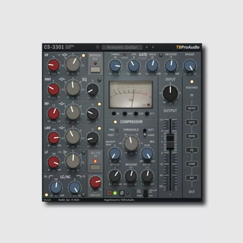
Task: Click the Gate threshold blue knob
Action: point(115,65)
